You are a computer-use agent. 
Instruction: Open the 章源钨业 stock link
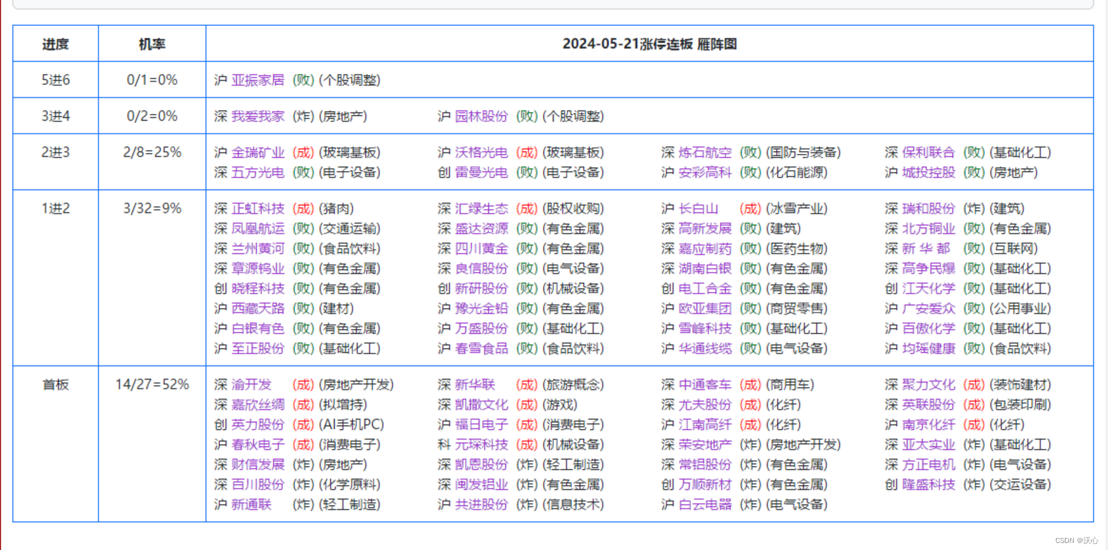click(x=258, y=269)
